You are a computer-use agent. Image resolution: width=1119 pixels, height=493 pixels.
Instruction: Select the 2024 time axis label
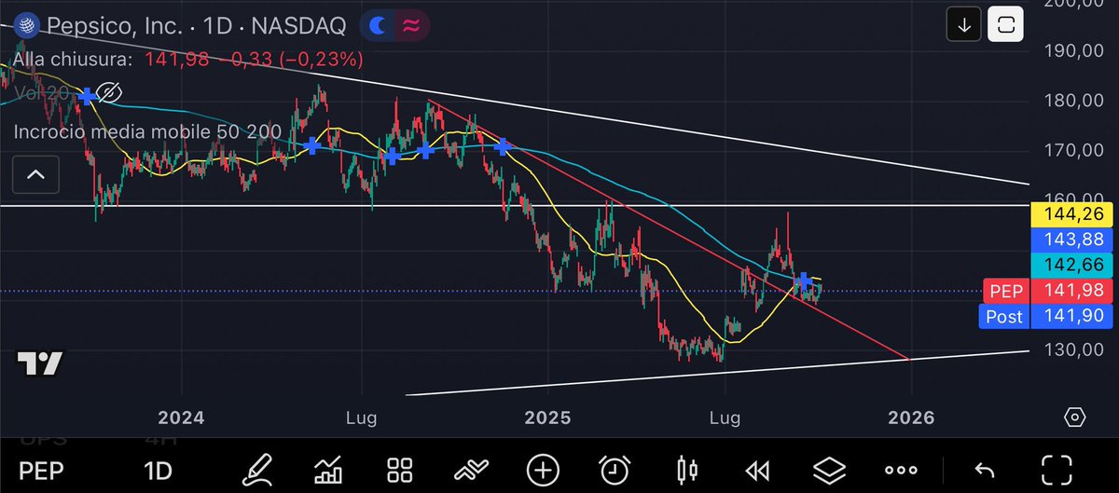pyautogui.click(x=181, y=418)
